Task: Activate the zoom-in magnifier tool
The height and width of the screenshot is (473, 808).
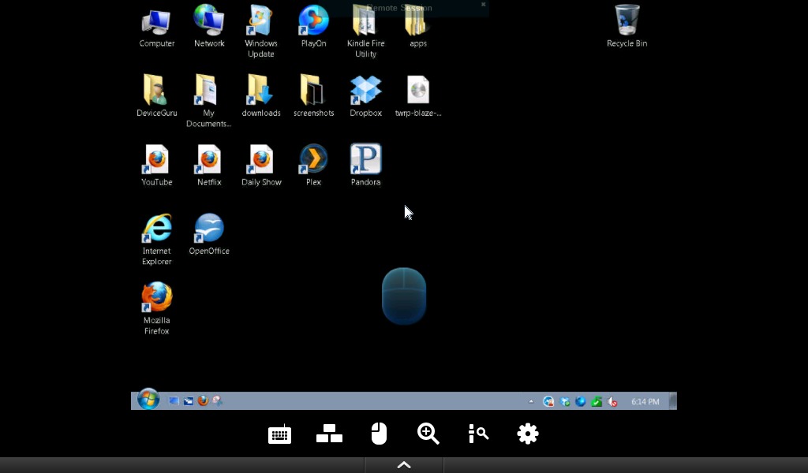Action: (428, 434)
